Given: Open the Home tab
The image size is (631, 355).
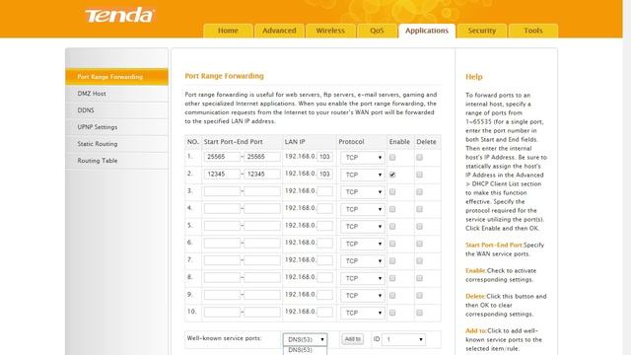Looking at the screenshot, I should click(228, 31).
